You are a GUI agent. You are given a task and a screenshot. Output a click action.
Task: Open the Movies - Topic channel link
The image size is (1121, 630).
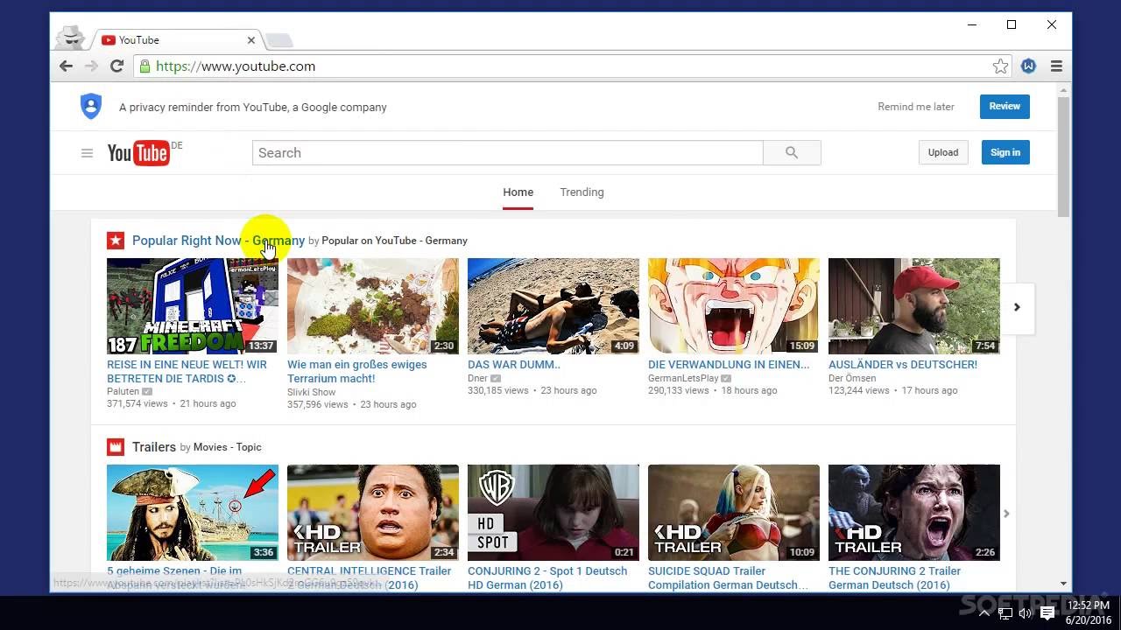pos(228,447)
